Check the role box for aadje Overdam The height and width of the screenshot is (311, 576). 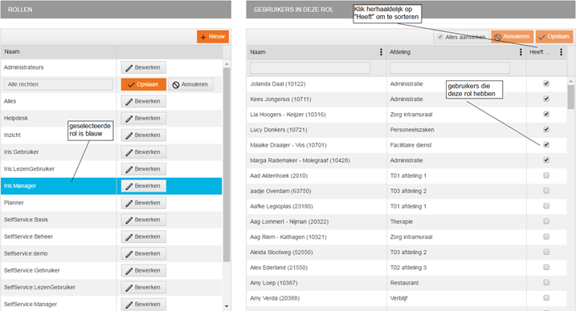(546, 191)
